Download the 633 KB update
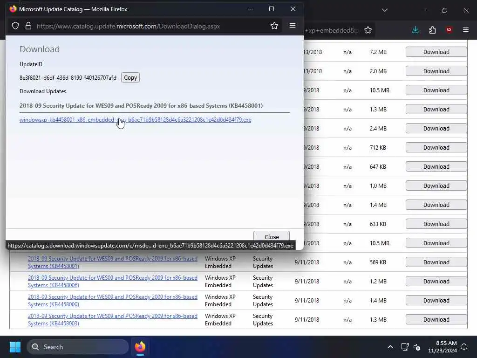 [x=436, y=224]
